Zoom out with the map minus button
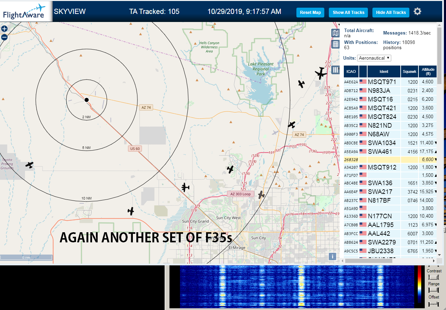Viewport: 446px width, 310px height. pos(5,37)
